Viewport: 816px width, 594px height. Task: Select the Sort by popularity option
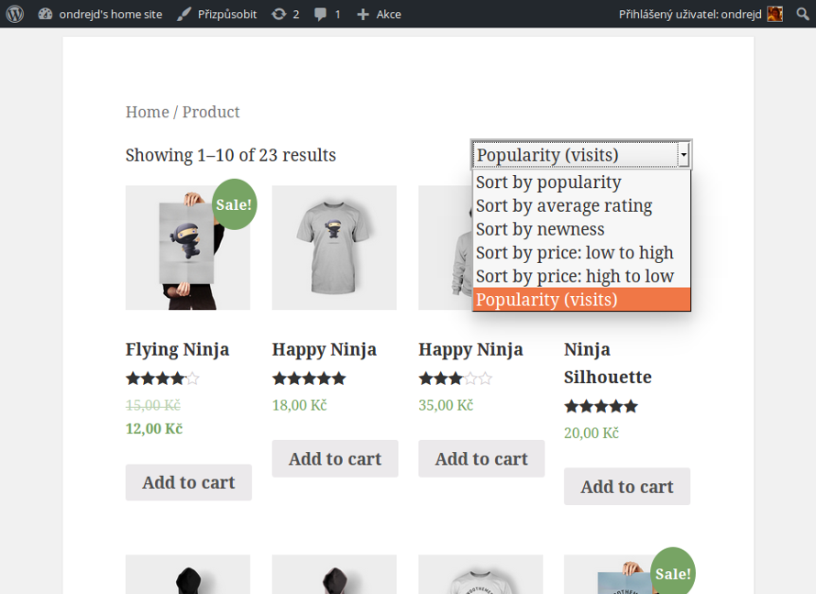581,182
